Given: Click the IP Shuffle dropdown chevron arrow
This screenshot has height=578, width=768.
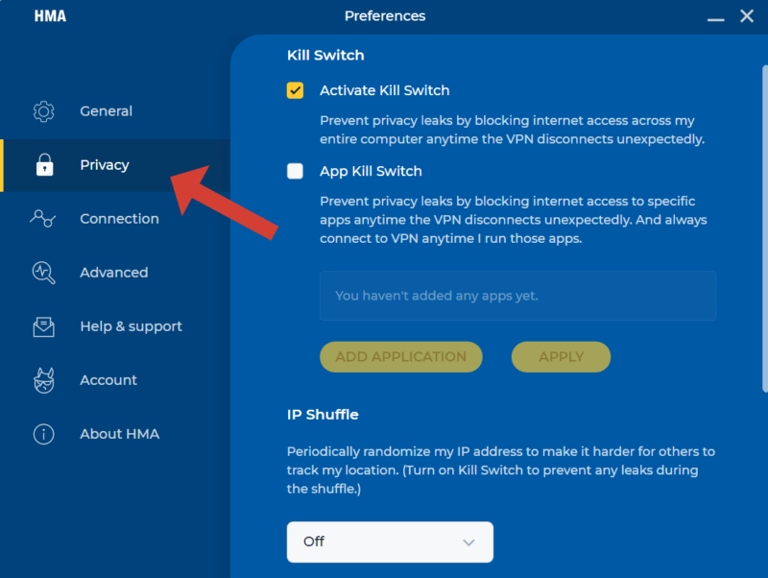Looking at the screenshot, I should pyautogui.click(x=468, y=542).
